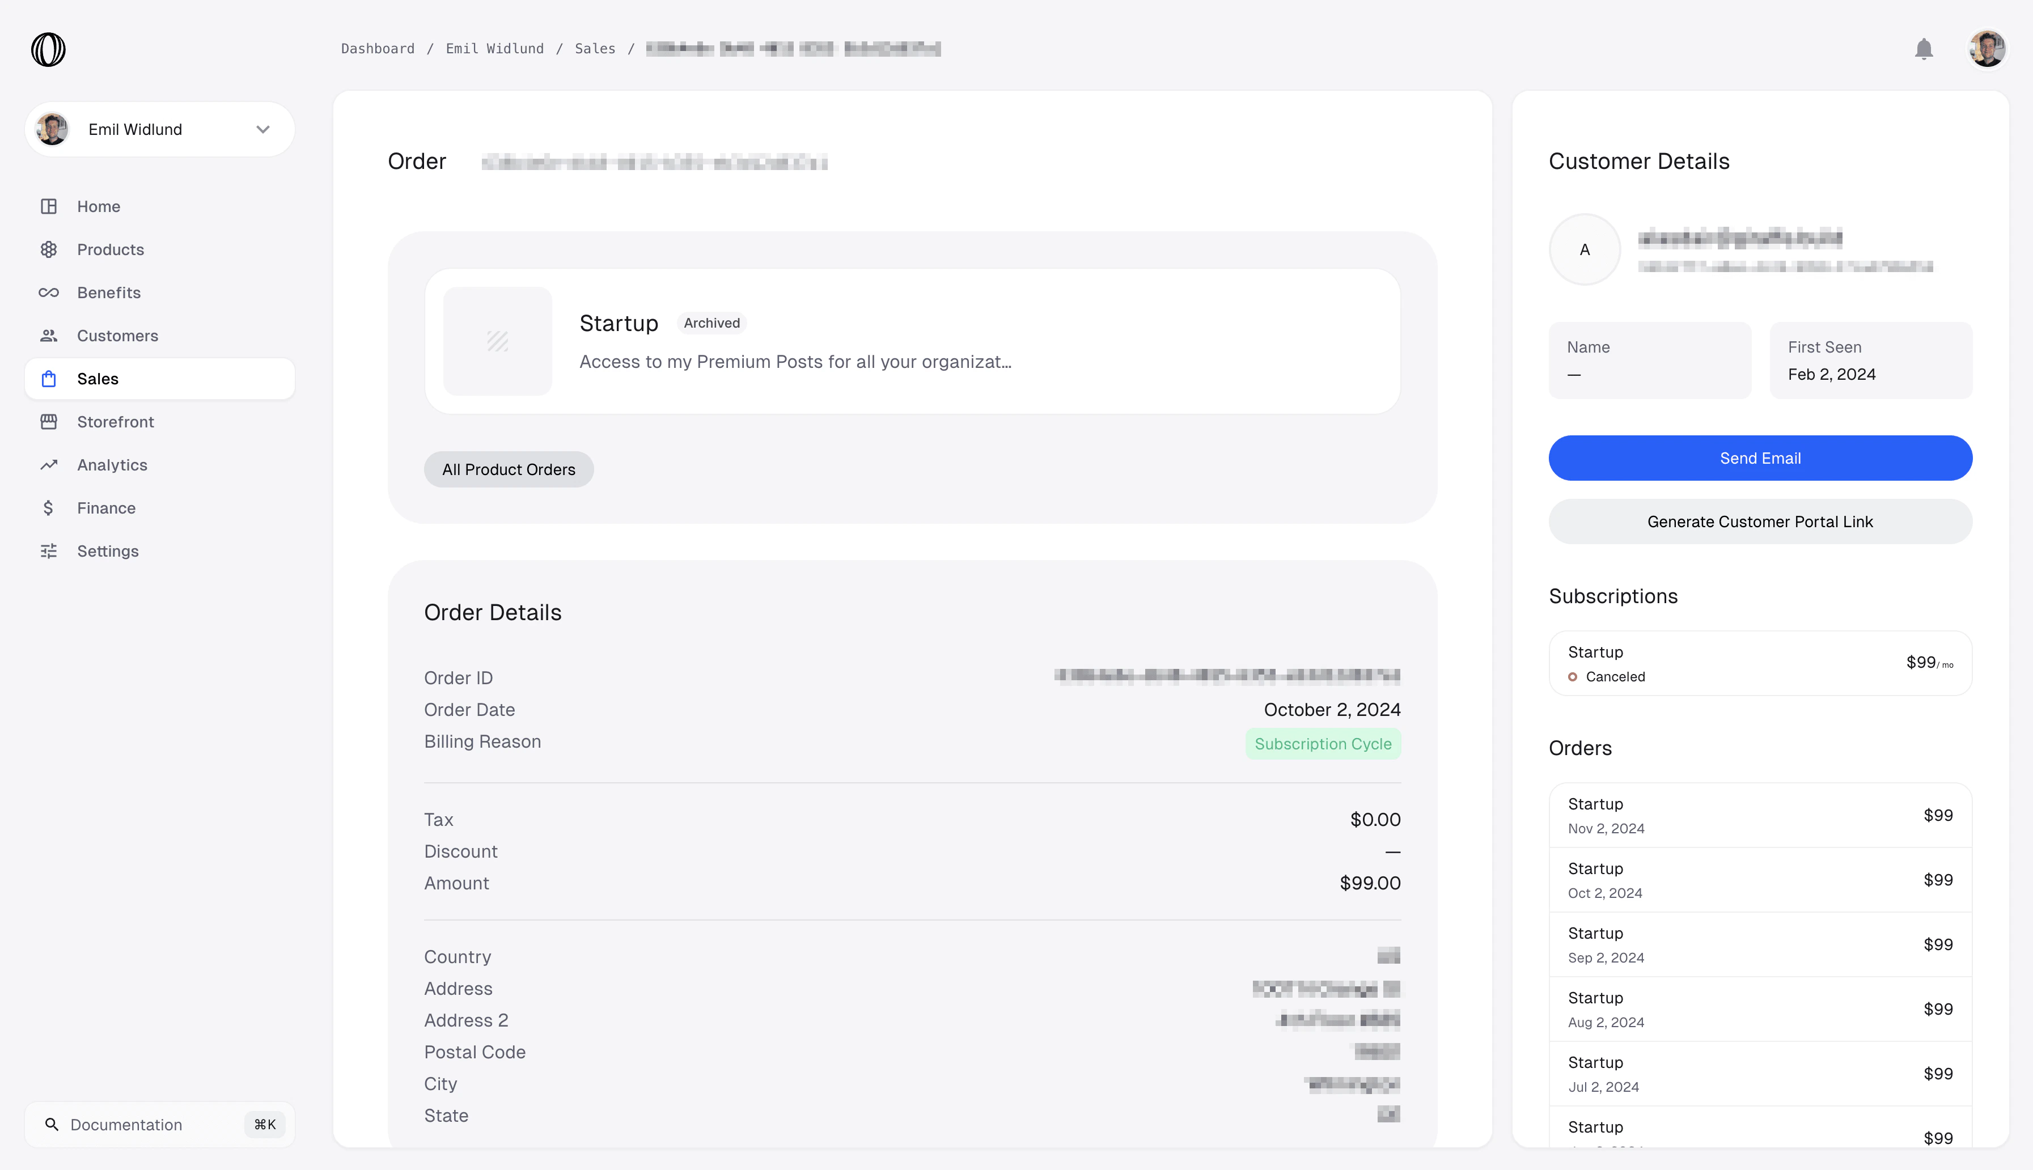The width and height of the screenshot is (2033, 1170).
Task: Click the Analytics trend icon
Action: pos(49,465)
